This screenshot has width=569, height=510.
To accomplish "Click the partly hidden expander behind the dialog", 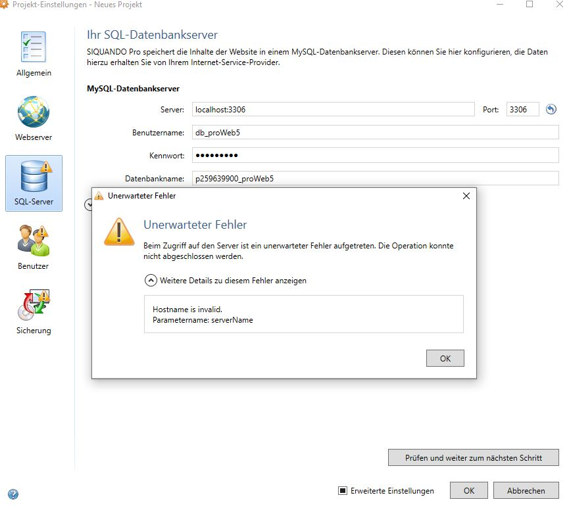I will click(x=88, y=205).
